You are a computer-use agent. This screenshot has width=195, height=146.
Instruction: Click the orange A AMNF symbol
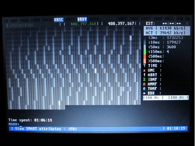click(144, 84)
